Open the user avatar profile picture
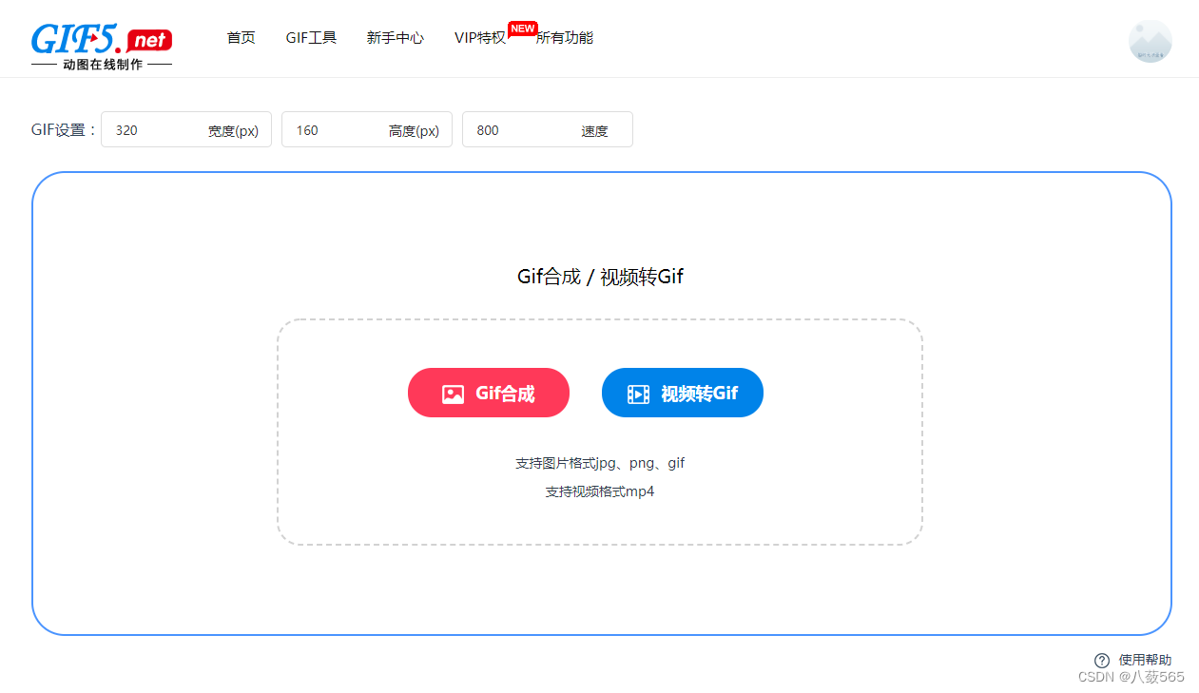Viewport: 1199px width, 693px height. pos(1150,42)
